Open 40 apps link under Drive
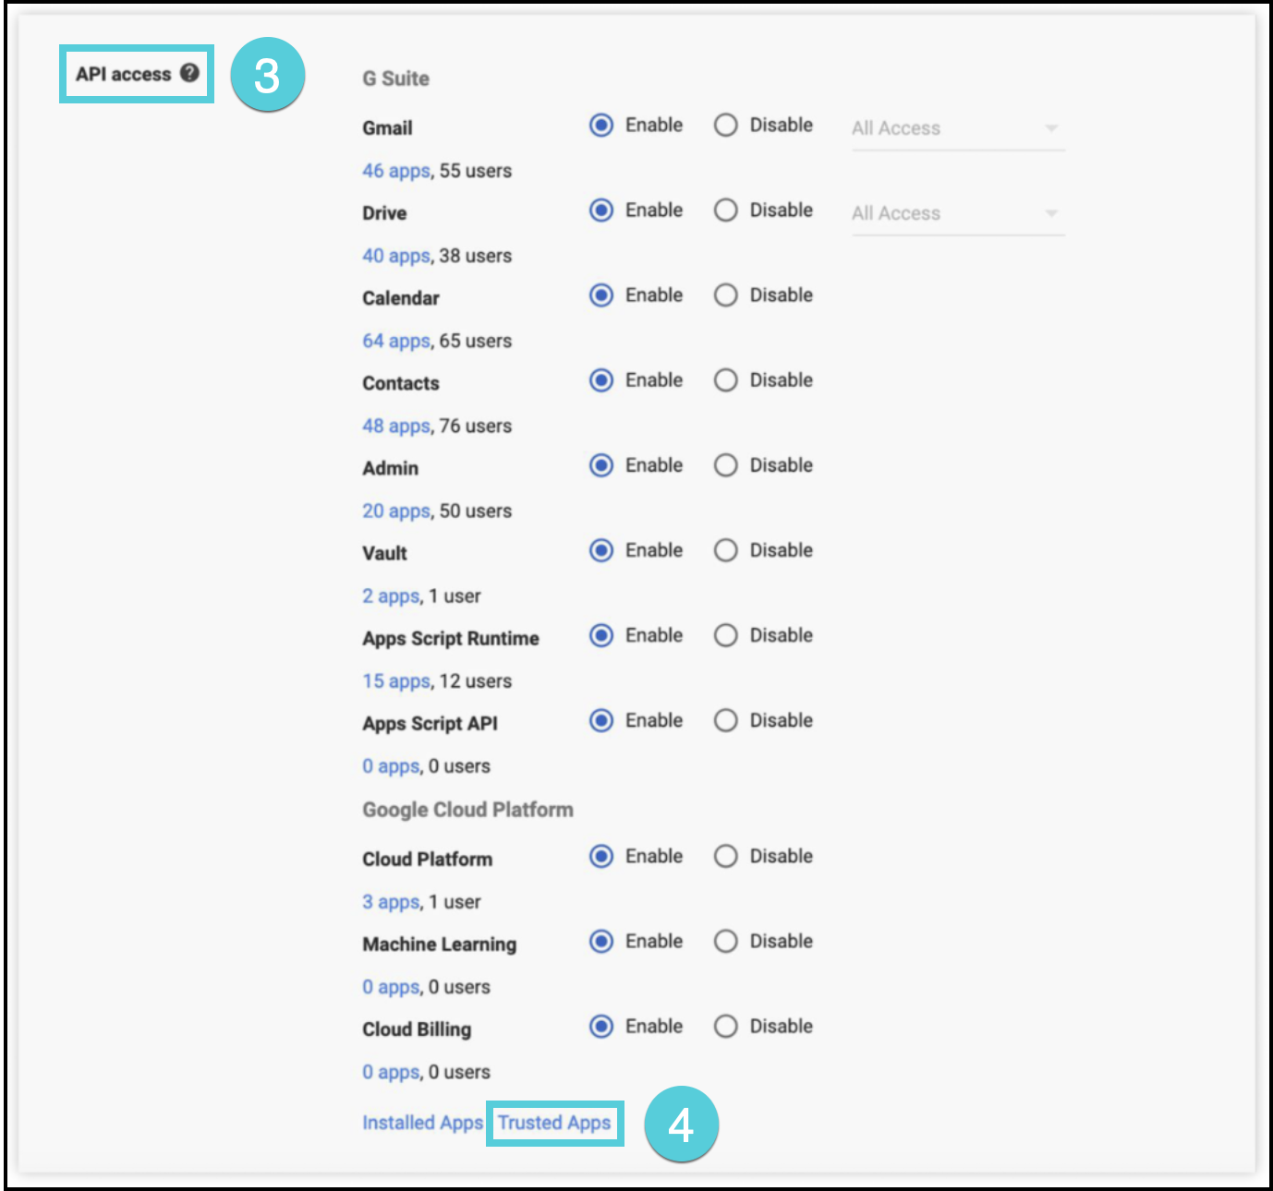 395,256
